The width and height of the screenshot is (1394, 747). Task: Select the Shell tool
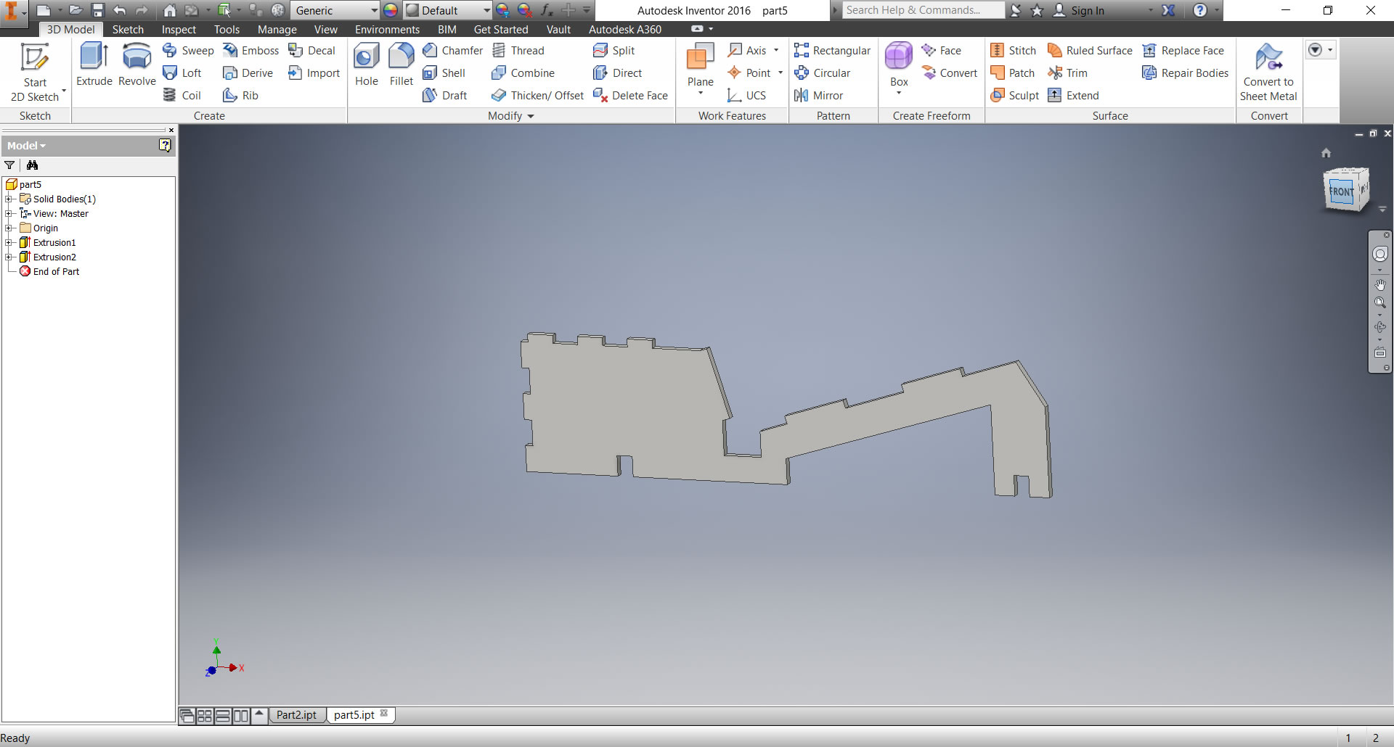[444, 73]
